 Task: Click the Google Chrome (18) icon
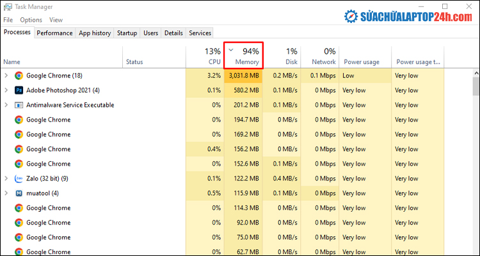(19, 76)
